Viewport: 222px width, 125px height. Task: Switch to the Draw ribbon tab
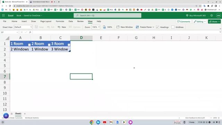point(33,21)
